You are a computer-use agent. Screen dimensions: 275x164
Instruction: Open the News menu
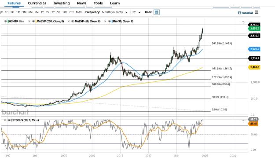pyautogui.click(x=81, y=3)
